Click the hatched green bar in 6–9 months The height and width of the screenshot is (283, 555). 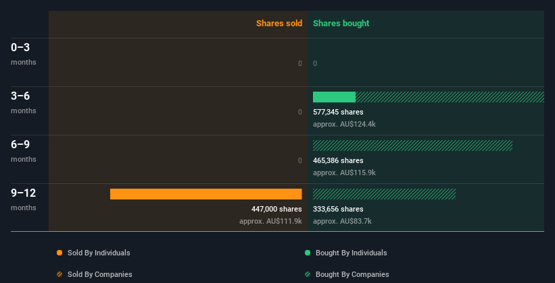pyautogui.click(x=413, y=146)
